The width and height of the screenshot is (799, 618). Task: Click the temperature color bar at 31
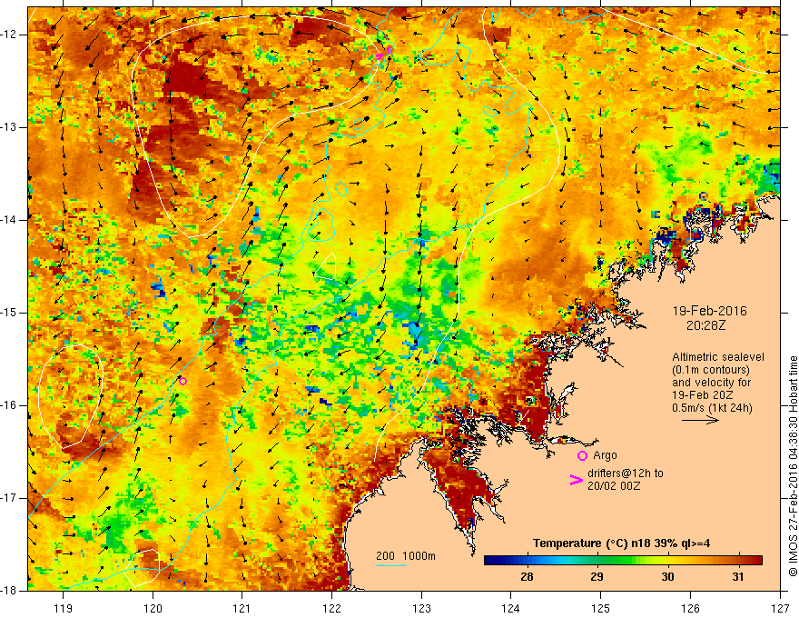[738, 560]
